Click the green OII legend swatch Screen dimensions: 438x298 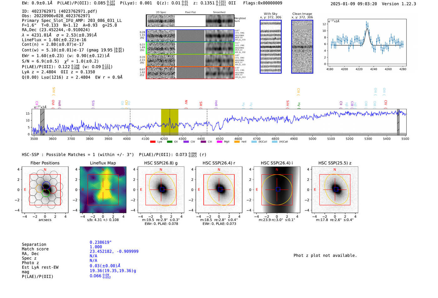pos(170,142)
